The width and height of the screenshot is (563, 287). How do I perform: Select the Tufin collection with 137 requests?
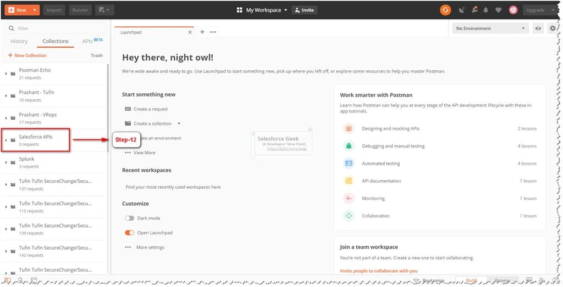(x=54, y=184)
